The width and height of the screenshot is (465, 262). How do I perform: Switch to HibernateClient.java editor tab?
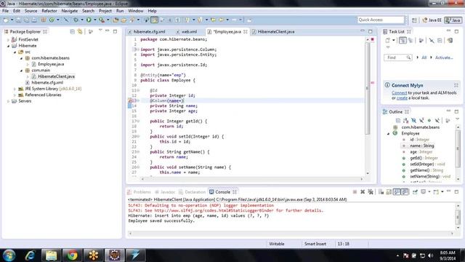(x=273, y=31)
